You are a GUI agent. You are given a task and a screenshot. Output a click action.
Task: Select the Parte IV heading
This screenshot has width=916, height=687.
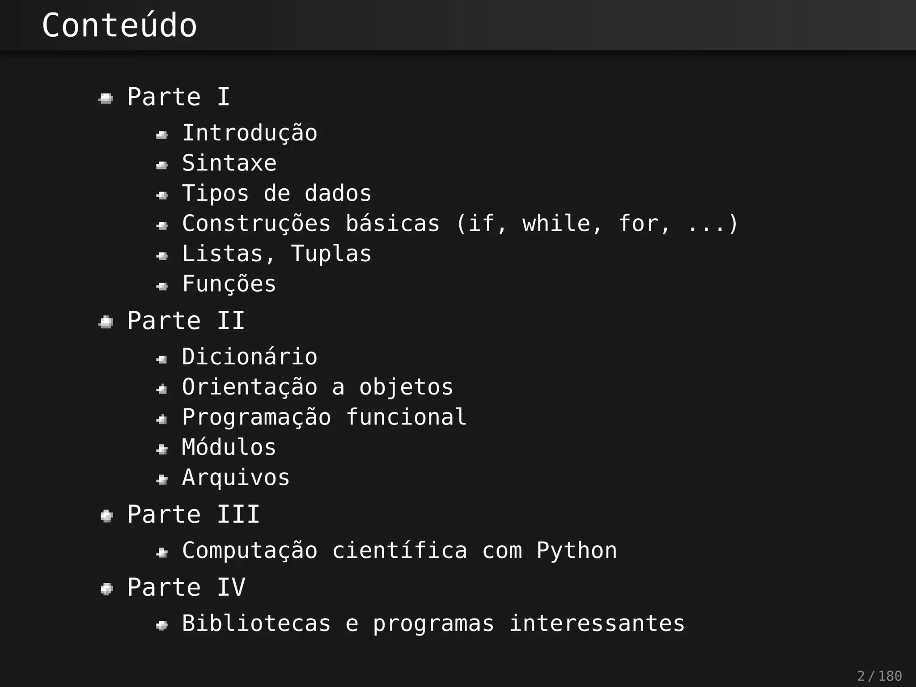coord(186,587)
